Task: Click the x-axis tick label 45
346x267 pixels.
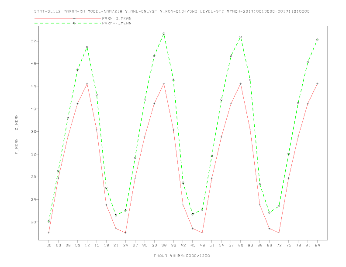Action: pos(193,245)
